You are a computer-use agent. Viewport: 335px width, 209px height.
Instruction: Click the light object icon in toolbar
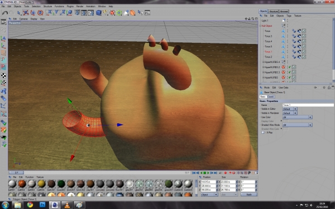pyautogui.click(x=126, y=13)
